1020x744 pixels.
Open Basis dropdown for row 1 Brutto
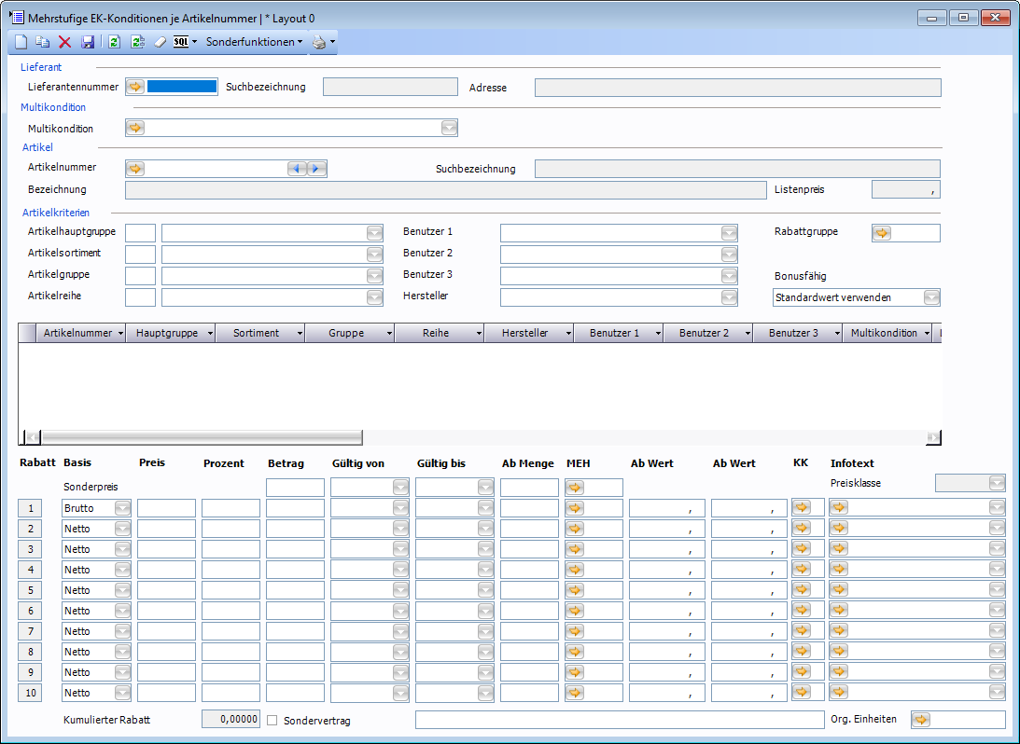pyautogui.click(x=122, y=508)
